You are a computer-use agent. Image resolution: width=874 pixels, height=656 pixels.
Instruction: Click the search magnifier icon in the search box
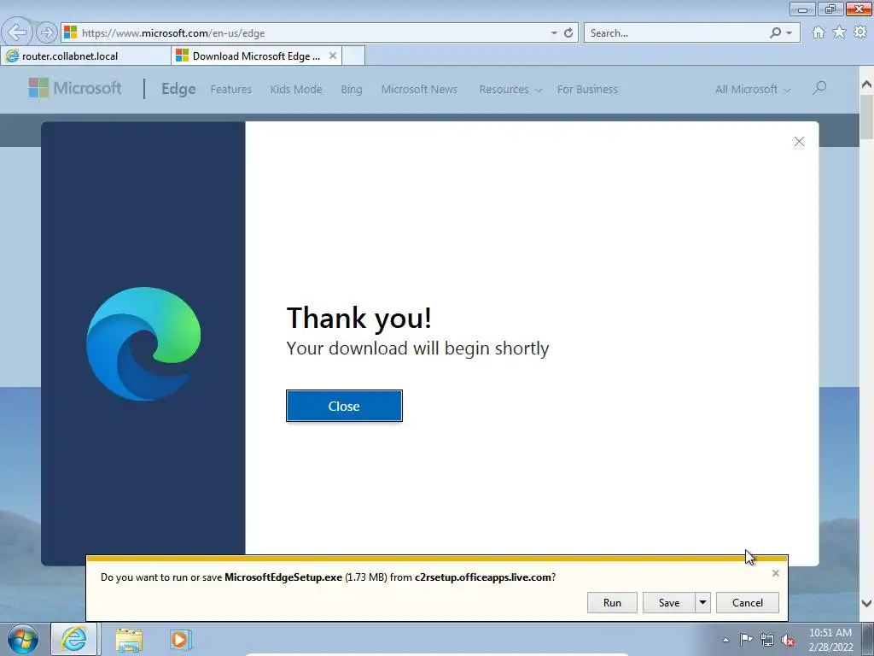775,33
